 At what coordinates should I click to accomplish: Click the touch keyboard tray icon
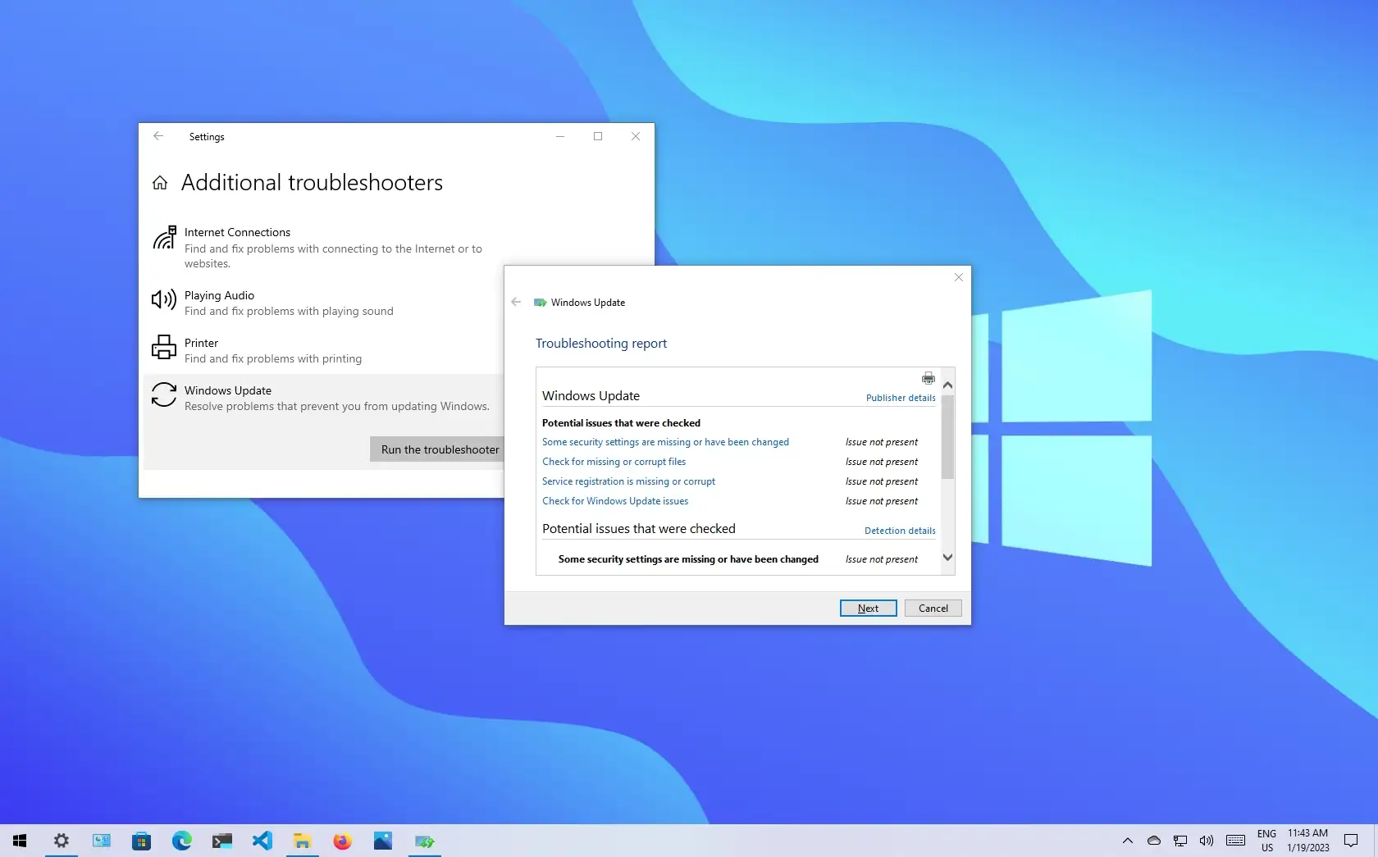click(x=1235, y=841)
